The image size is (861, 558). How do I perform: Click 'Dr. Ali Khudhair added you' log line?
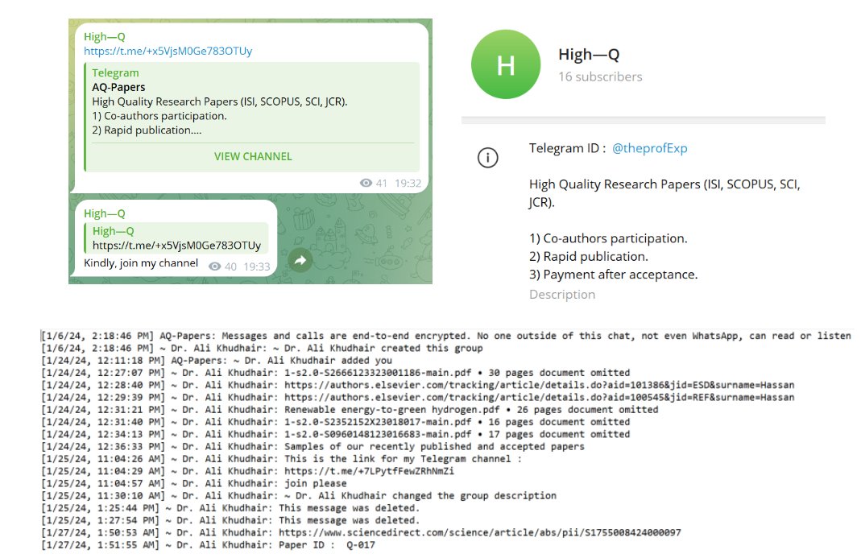[217, 360]
